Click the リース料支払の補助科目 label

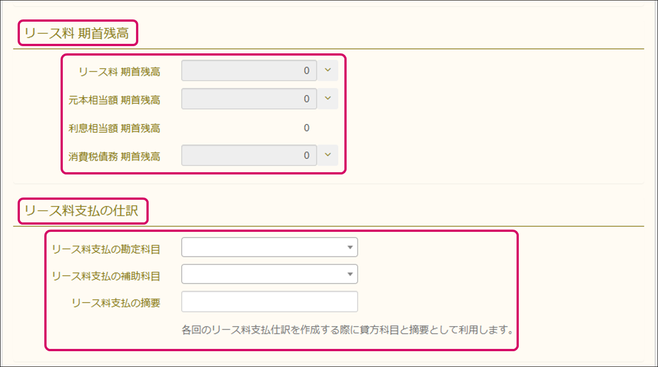tap(106, 276)
